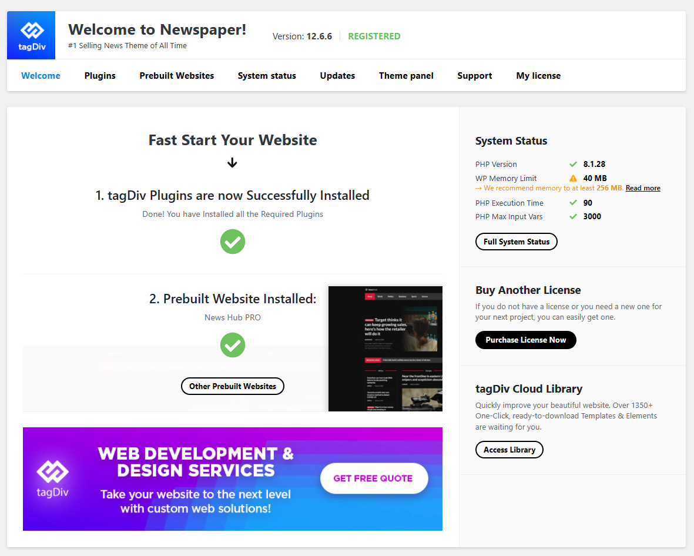Click the Buy Another License heading

(528, 290)
